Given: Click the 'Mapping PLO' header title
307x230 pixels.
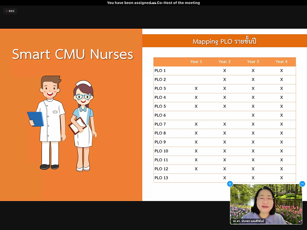Looking at the screenshot, I should (x=224, y=41).
